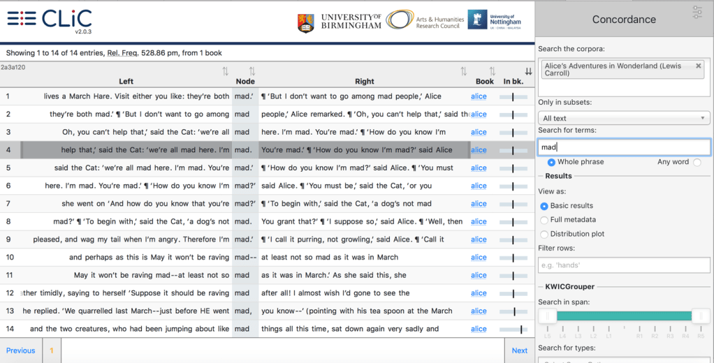Image resolution: width=714 pixels, height=363 pixels.
Task: Open the panel settings sliders icon
Action: tap(697, 13)
